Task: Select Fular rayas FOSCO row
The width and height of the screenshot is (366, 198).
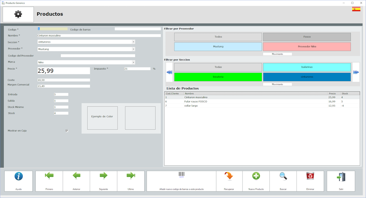Action: point(196,101)
